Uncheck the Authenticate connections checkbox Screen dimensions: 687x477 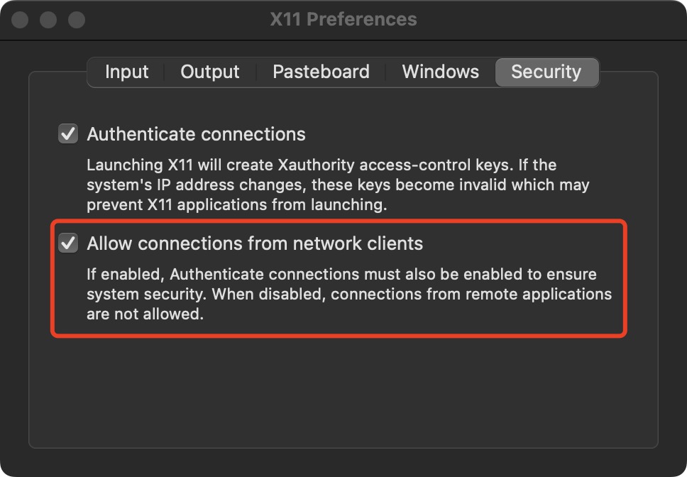pyautogui.click(x=68, y=134)
